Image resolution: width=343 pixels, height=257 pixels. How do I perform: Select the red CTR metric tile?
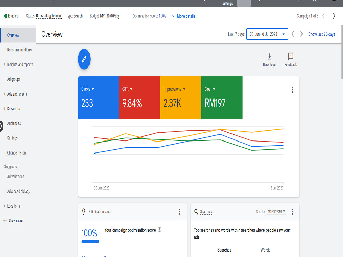(x=140, y=98)
